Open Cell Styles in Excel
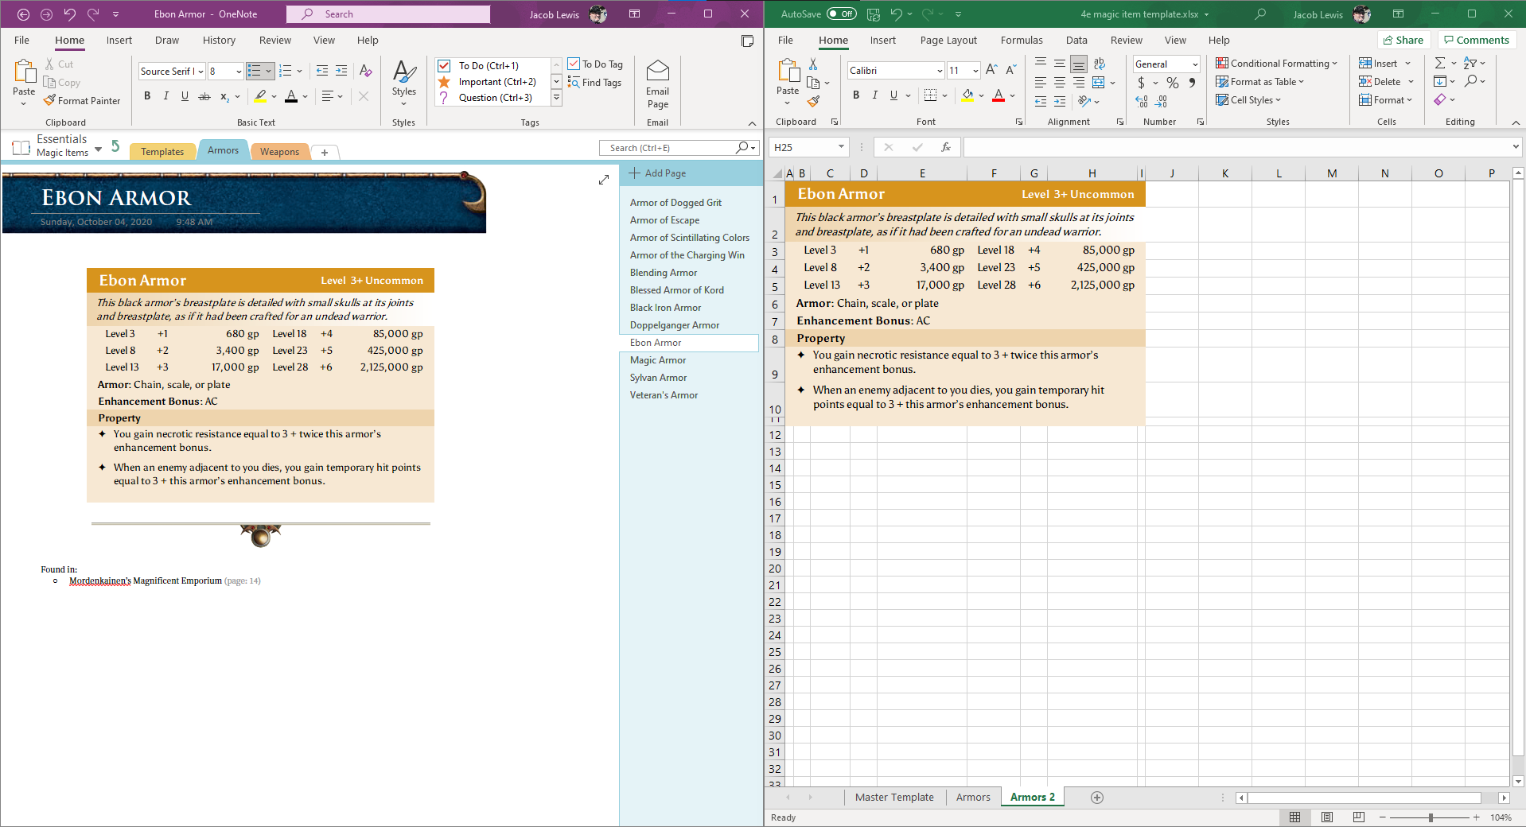Viewport: 1526px width, 827px height. [x=1248, y=99]
